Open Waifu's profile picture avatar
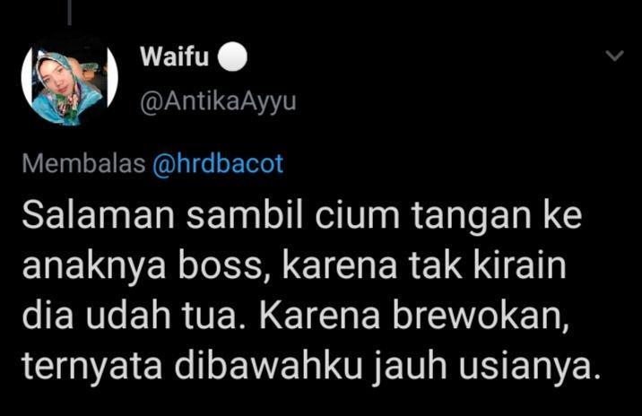Viewport: 642px width, 416px height. coord(70,78)
